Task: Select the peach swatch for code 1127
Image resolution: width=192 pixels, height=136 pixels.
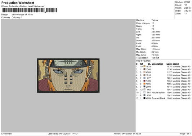Action: [144, 72]
